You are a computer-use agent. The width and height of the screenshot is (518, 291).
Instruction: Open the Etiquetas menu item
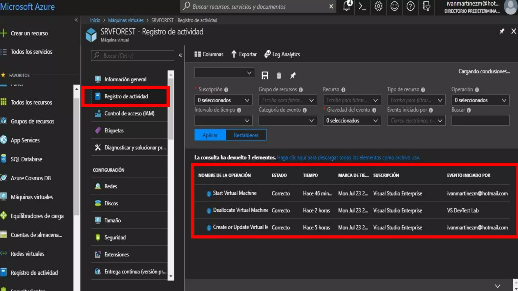114,131
